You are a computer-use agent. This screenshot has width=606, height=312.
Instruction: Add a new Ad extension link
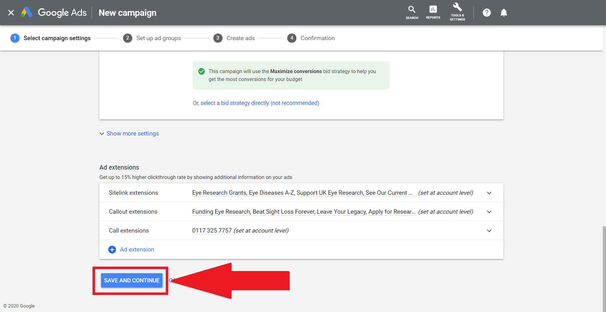137,250
